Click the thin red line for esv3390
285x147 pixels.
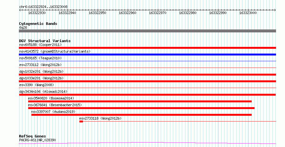(x=147, y=88)
